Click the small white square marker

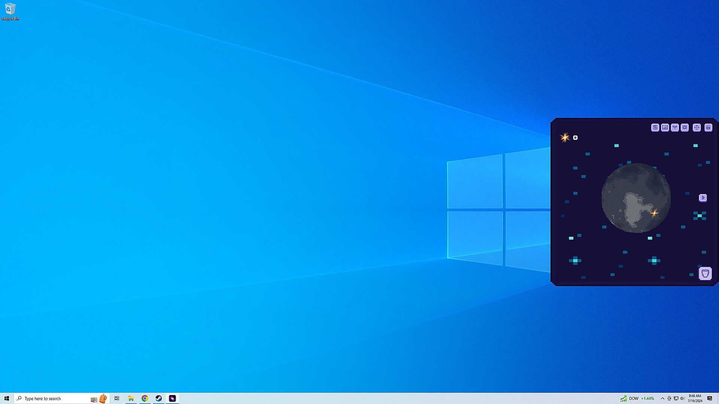coord(576,138)
